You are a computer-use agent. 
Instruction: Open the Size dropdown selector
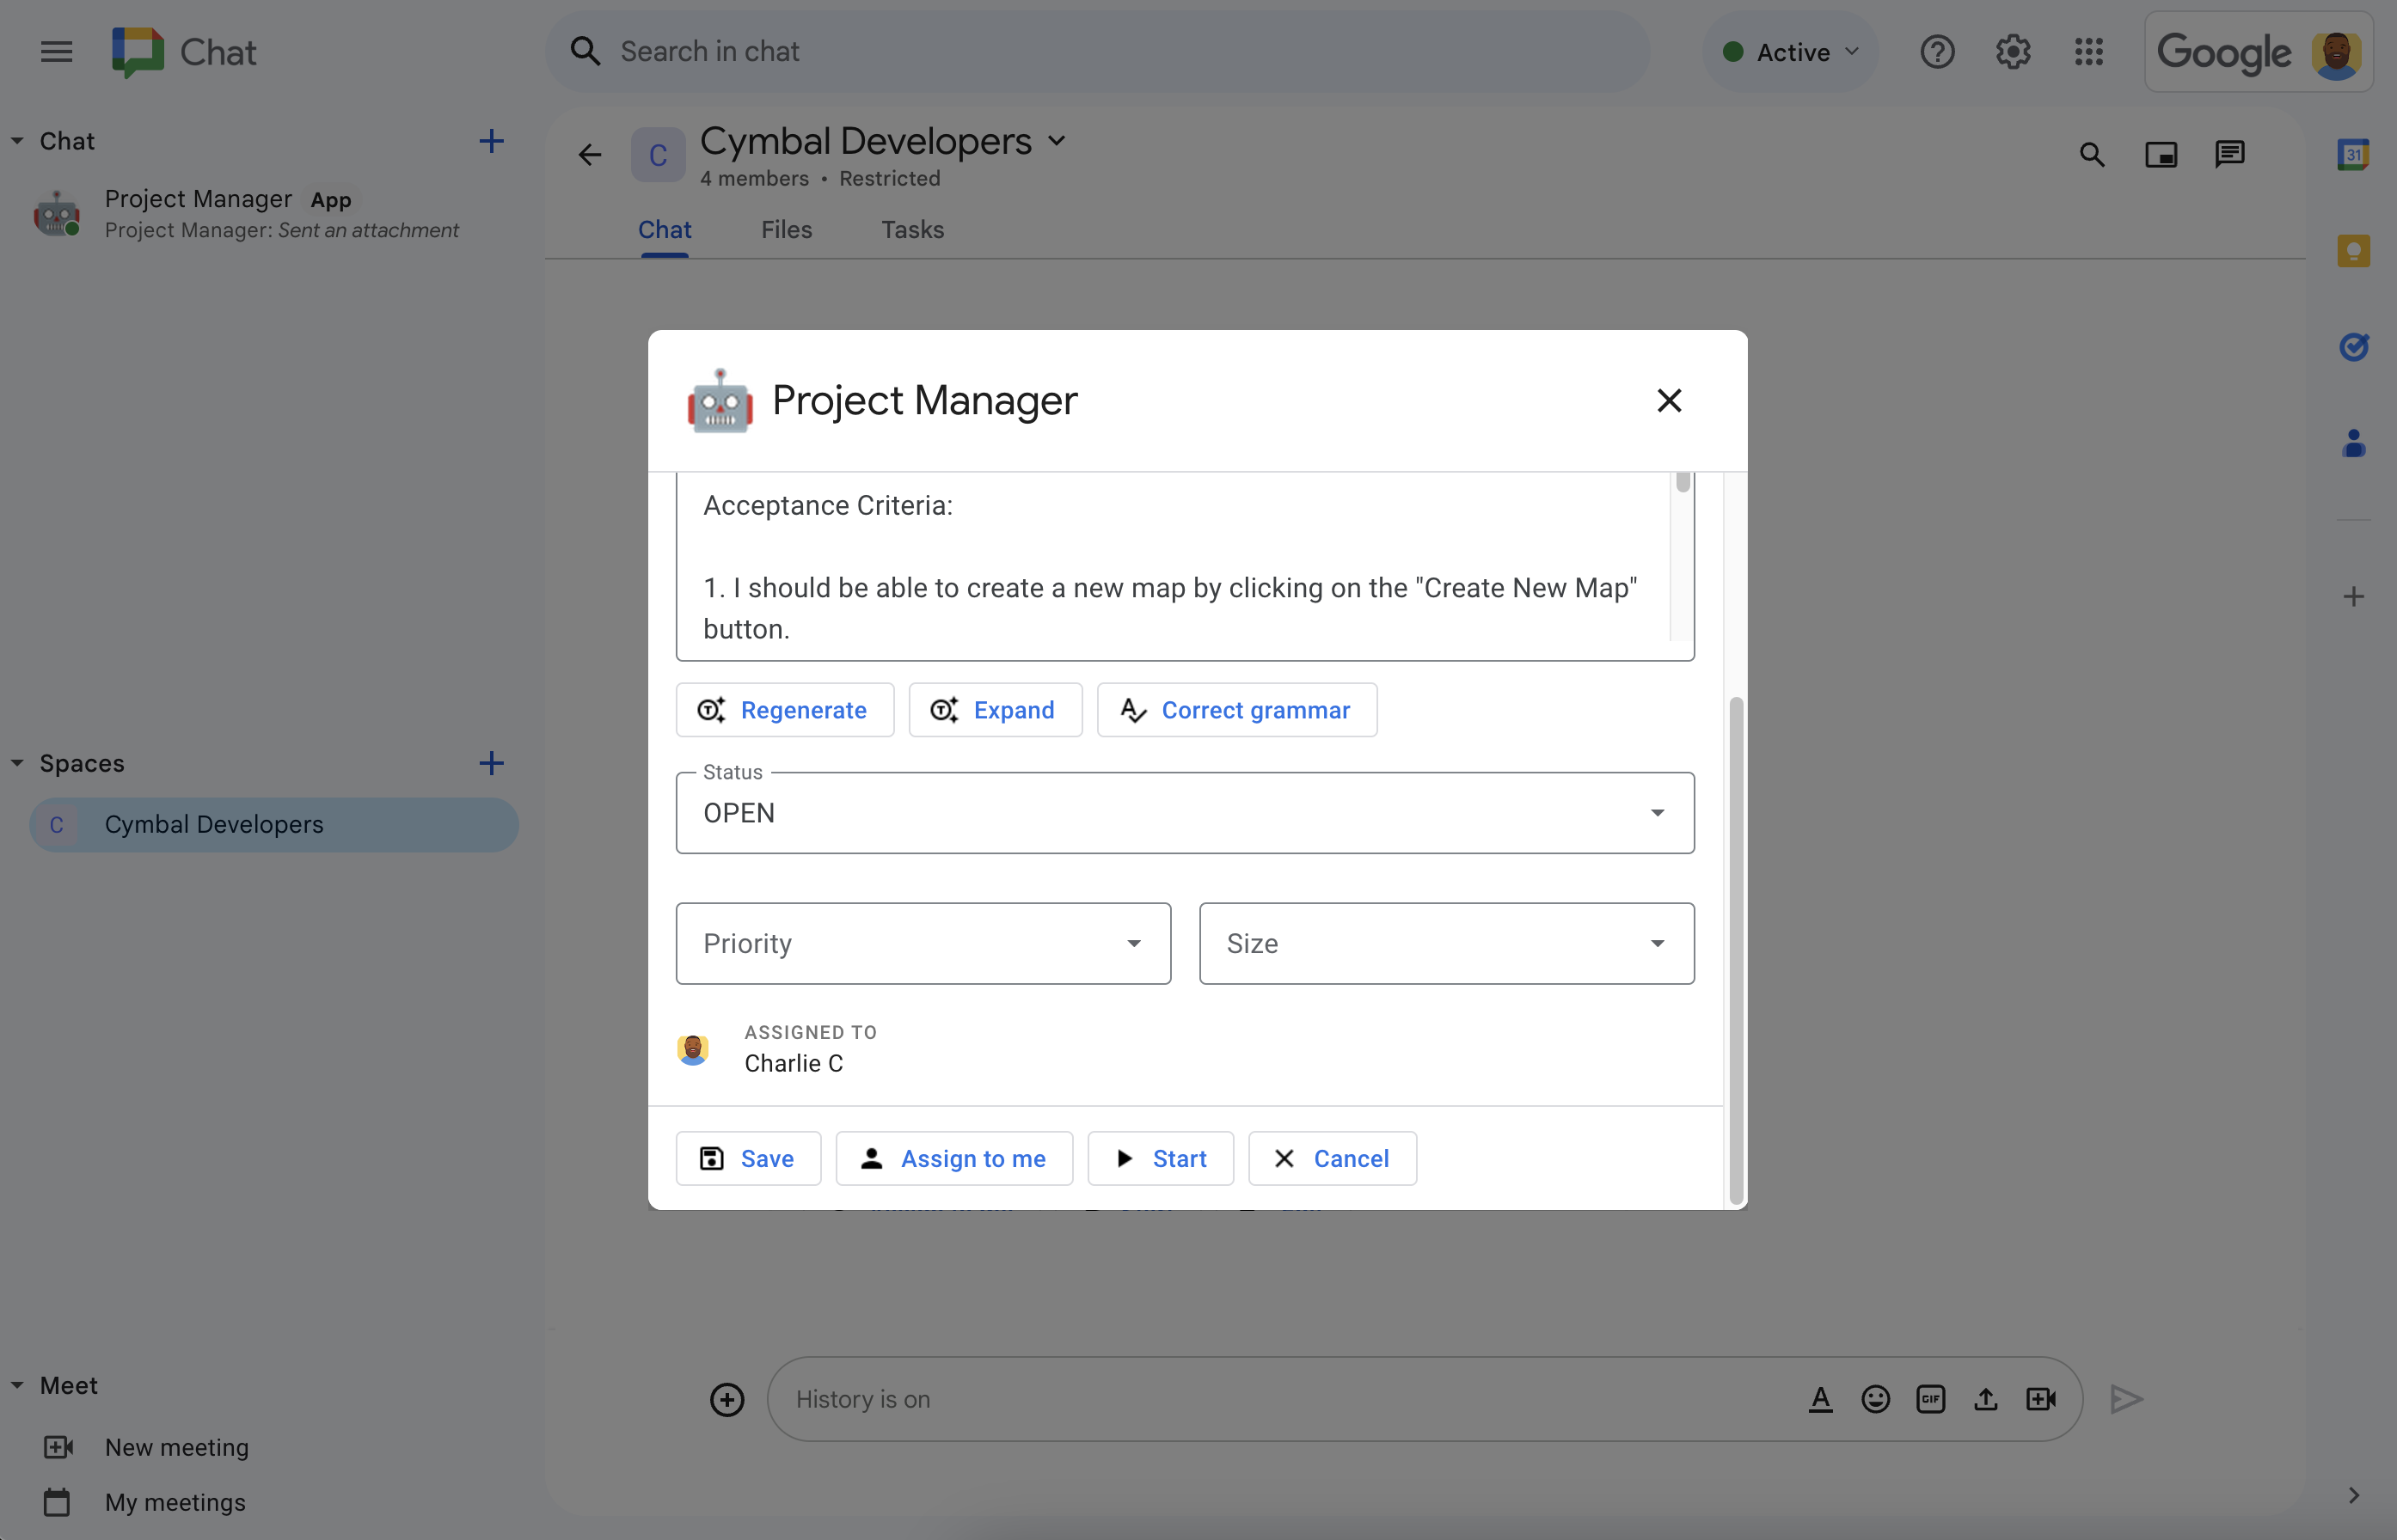[1445, 943]
